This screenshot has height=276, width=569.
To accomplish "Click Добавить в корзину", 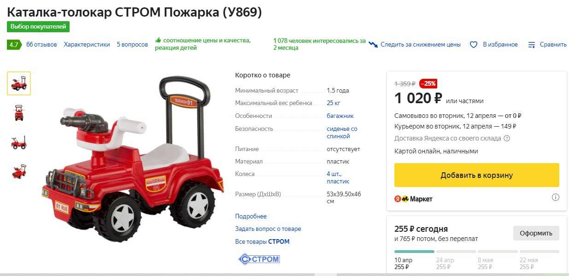I will (476, 175).
